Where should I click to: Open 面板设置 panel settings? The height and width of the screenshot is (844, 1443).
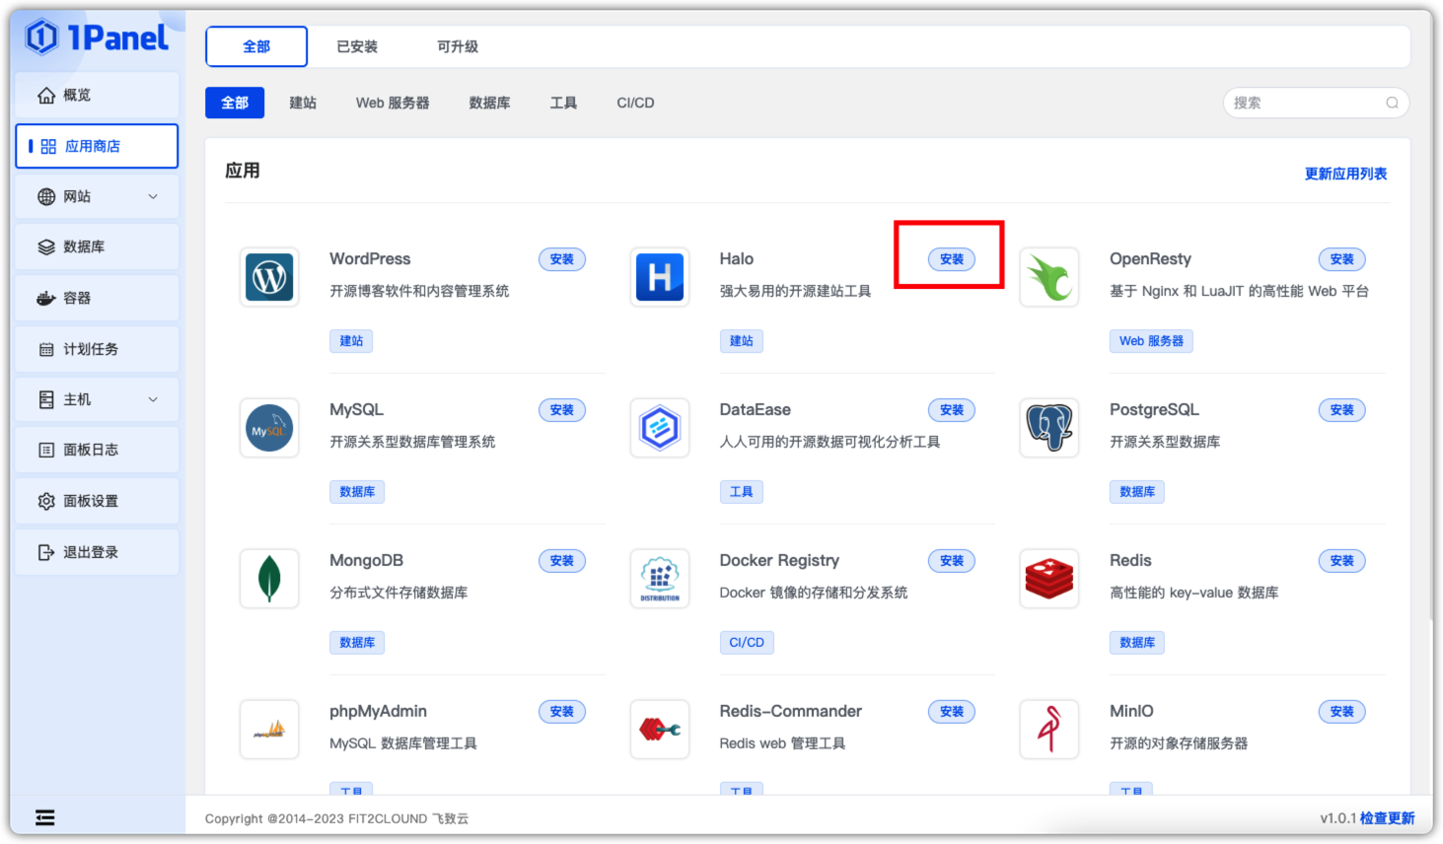[x=97, y=501]
